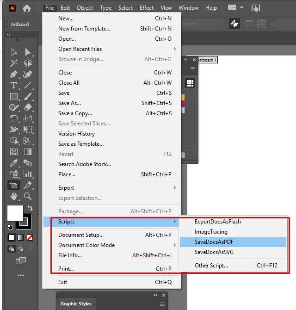Choose ImageTracing script
Screen dimensions: 296x310
point(233,232)
